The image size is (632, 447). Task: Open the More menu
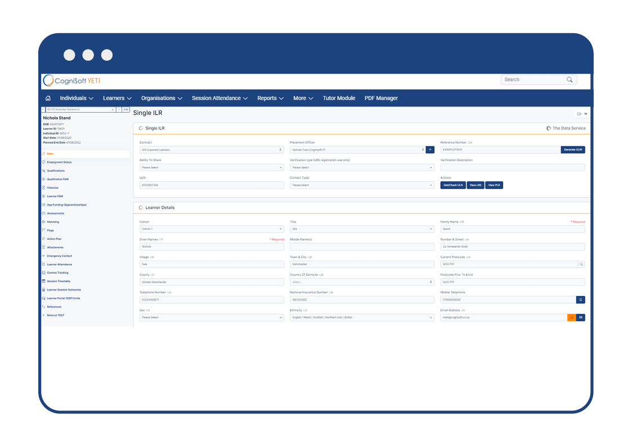coord(303,99)
